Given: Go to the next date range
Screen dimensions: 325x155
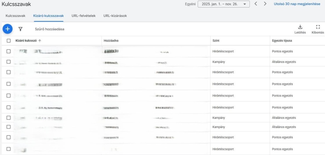Looking at the screenshot, I should (265, 4).
